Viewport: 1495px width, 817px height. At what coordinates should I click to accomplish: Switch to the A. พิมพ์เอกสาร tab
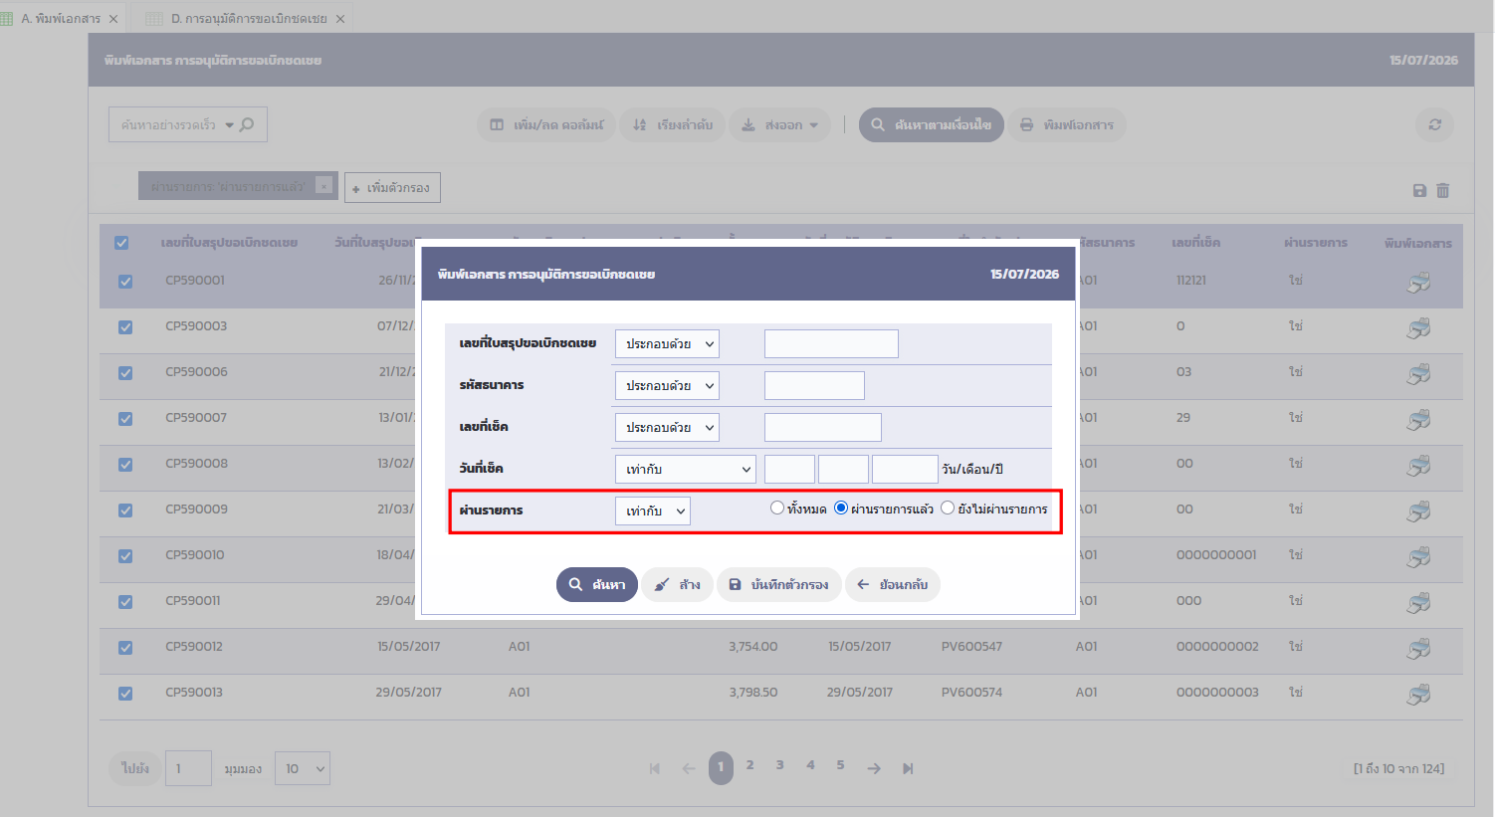click(x=60, y=18)
